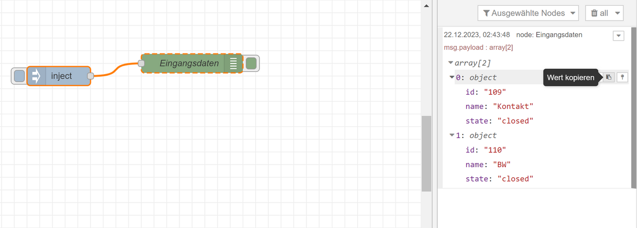
Task: Open the Ausgewählte Nodes filter dropdown
Action: click(x=528, y=13)
